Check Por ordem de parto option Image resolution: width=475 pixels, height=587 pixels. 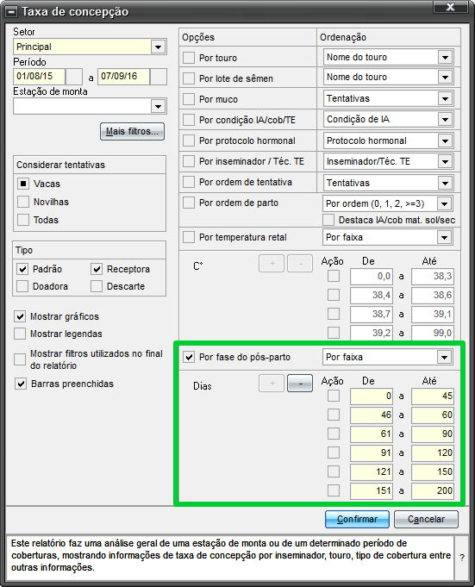click(189, 203)
